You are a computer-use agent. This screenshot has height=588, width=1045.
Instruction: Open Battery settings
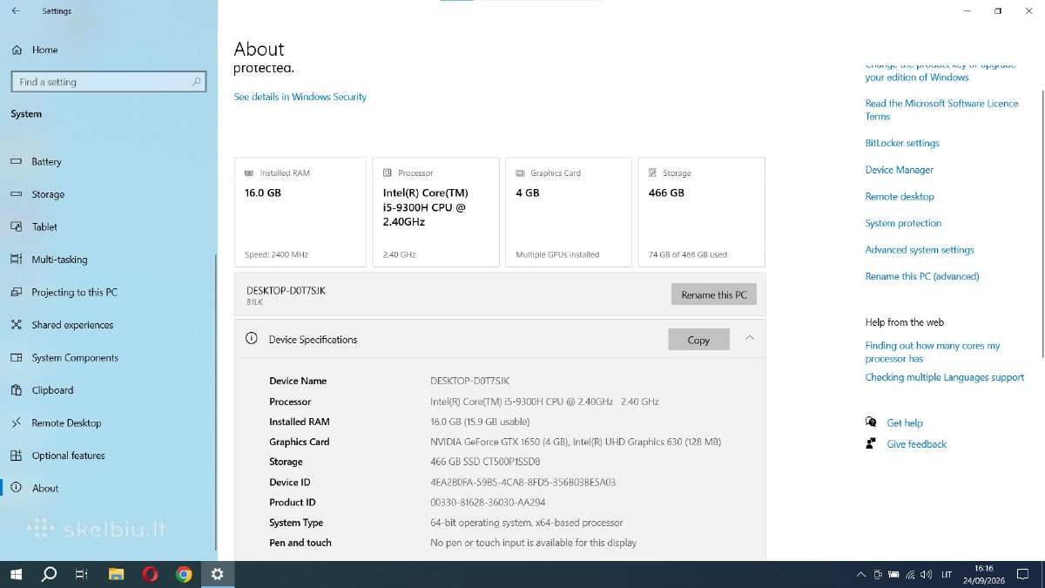click(x=108, y=162)
